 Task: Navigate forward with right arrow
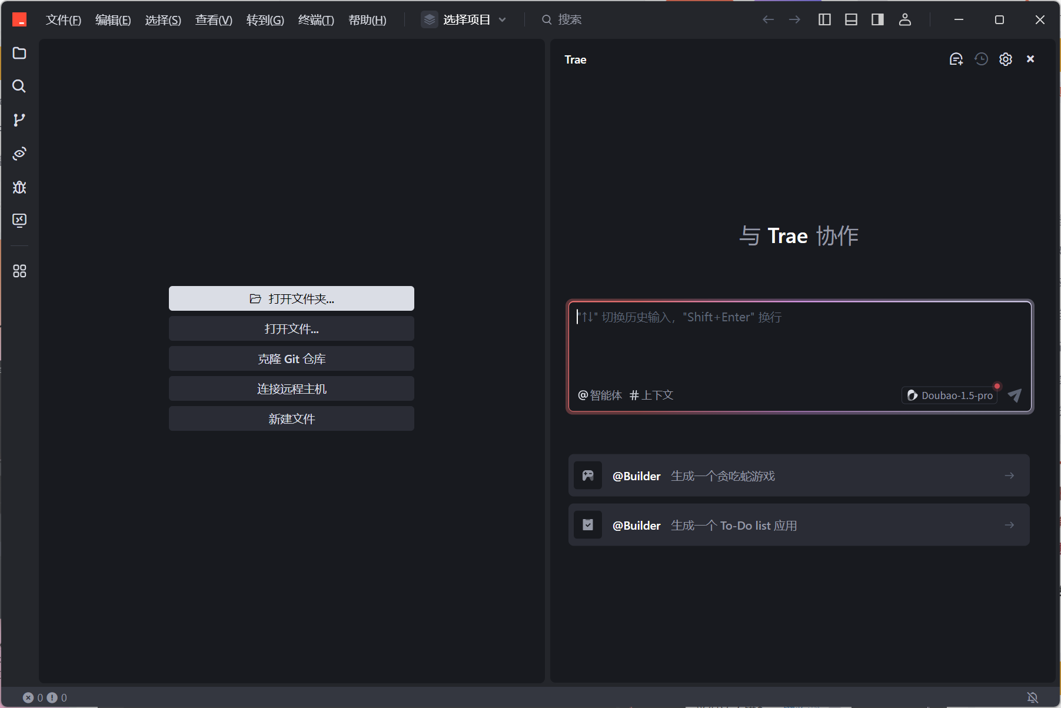[794, 20]
